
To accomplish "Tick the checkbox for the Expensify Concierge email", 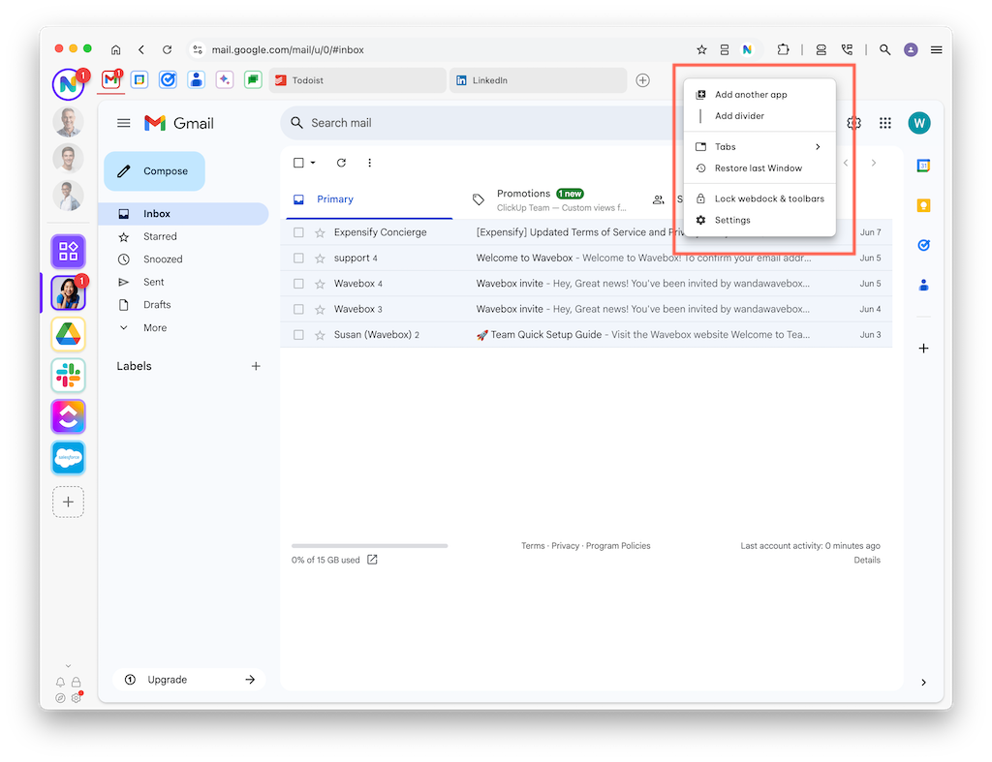I will tap(298, 232).
